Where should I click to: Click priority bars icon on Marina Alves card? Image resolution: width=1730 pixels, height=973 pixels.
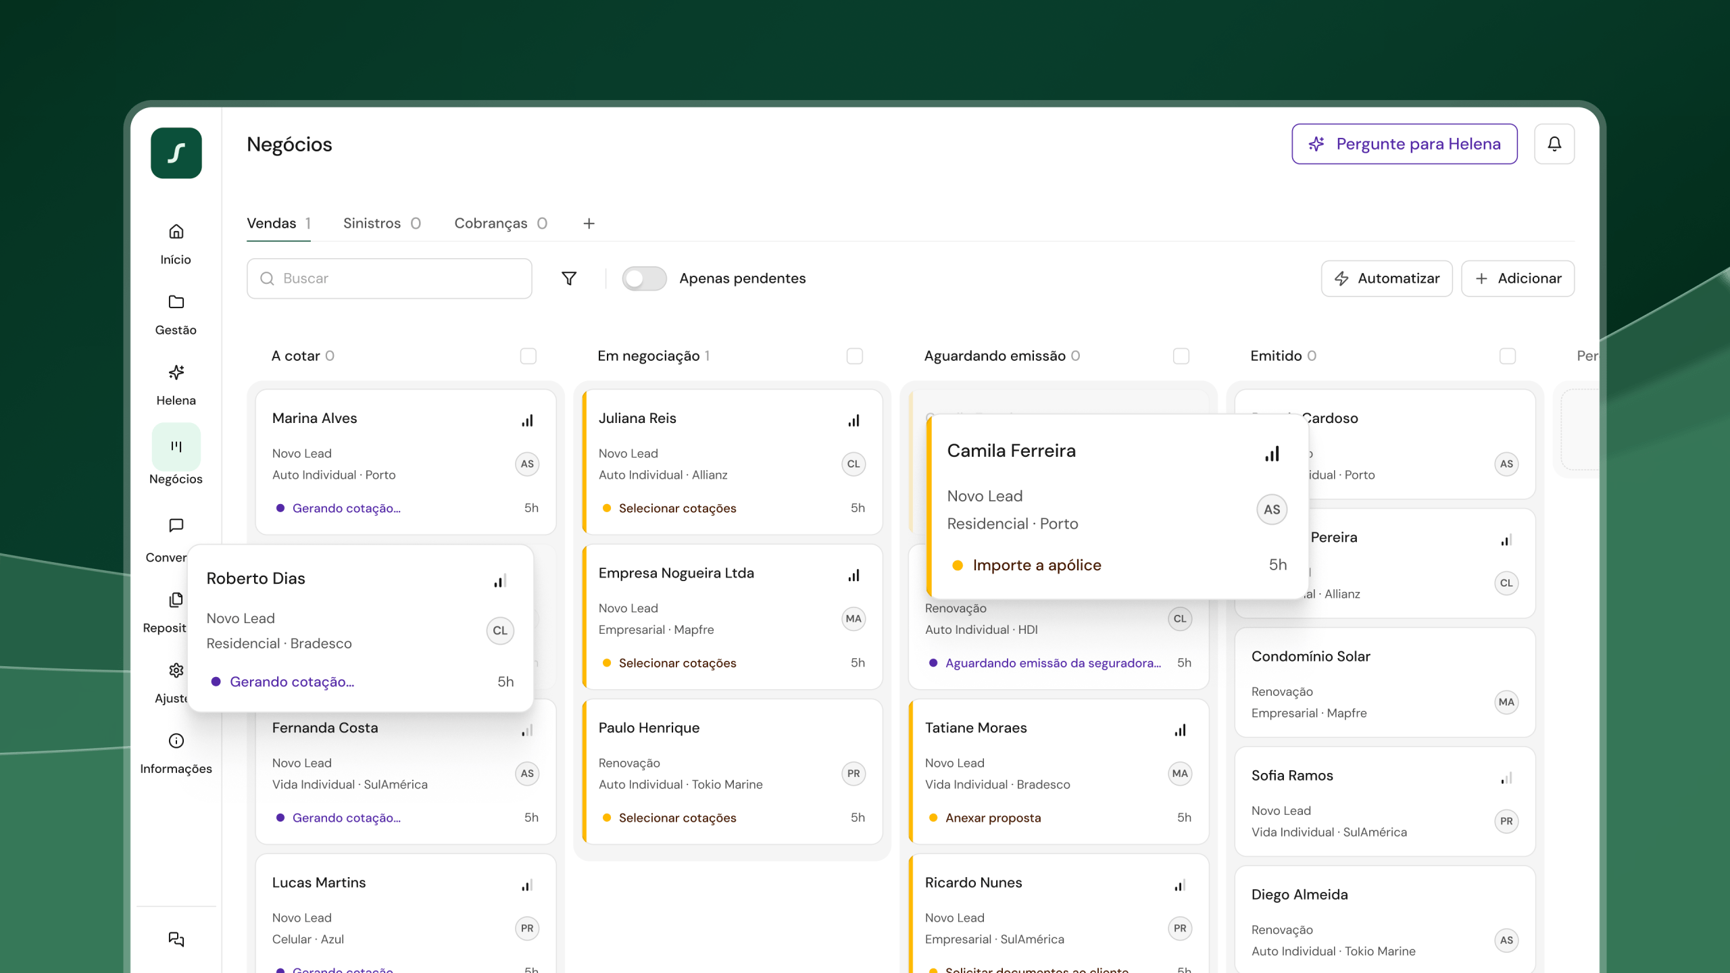point(527,420)
